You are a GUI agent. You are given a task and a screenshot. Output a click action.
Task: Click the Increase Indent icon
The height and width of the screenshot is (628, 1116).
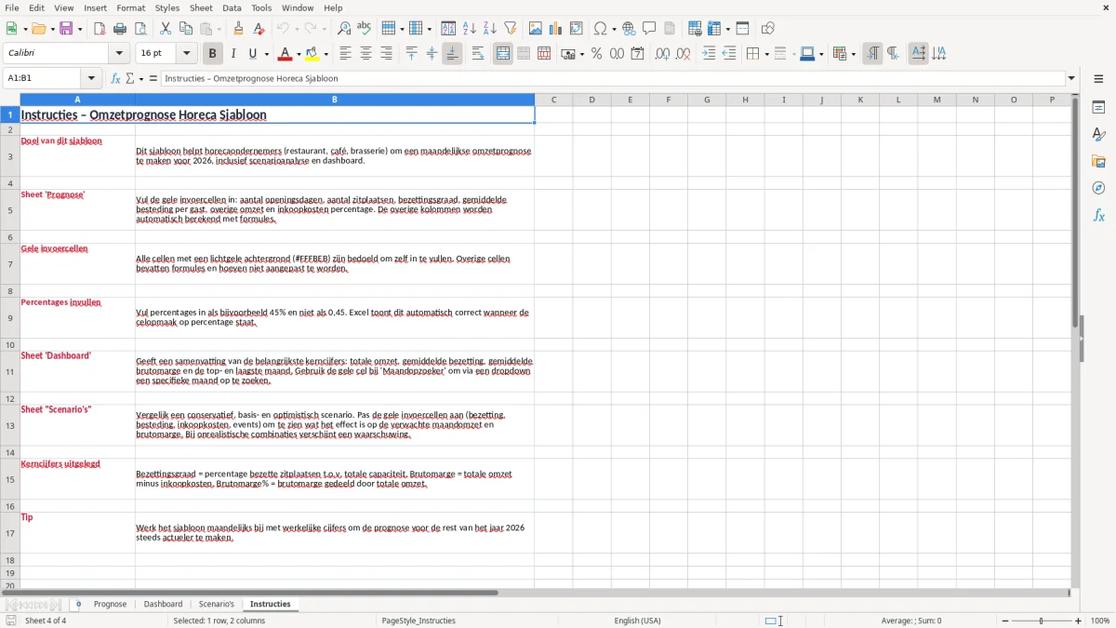point(709,54)
